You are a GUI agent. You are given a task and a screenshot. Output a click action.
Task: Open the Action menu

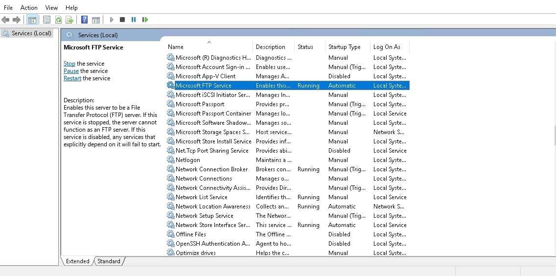(x=29, y=7)
